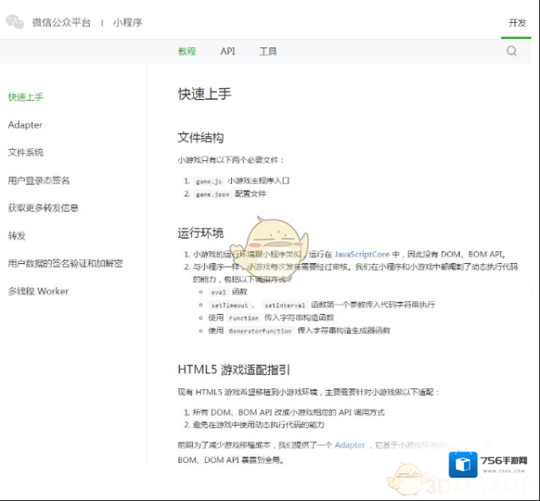The image size is (540, 501).
Task: Open the 工具 tab
Action: (267, 52)
